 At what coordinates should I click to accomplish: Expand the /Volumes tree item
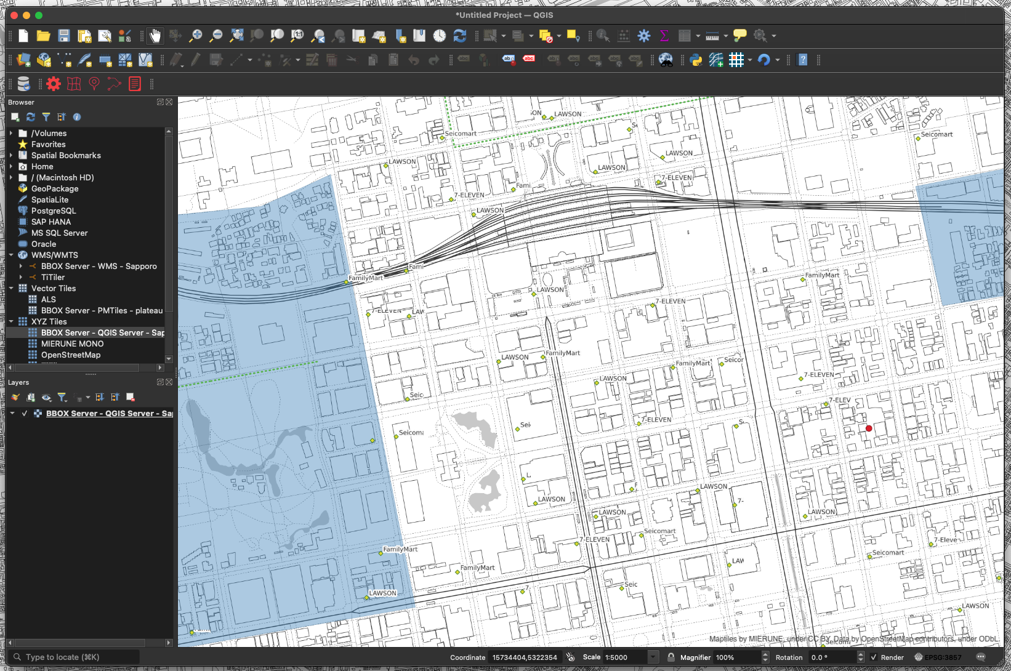tap(11, 133)
